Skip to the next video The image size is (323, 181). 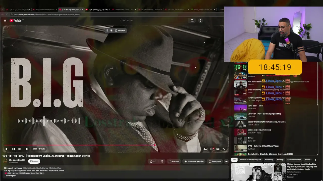20,149
